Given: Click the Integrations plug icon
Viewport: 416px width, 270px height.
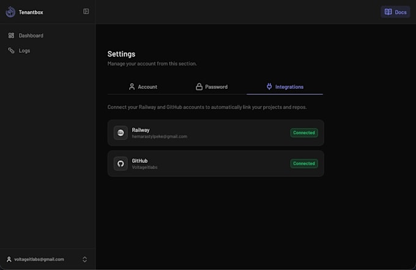Looking at the screenshot, I should [x=269, y=86].
